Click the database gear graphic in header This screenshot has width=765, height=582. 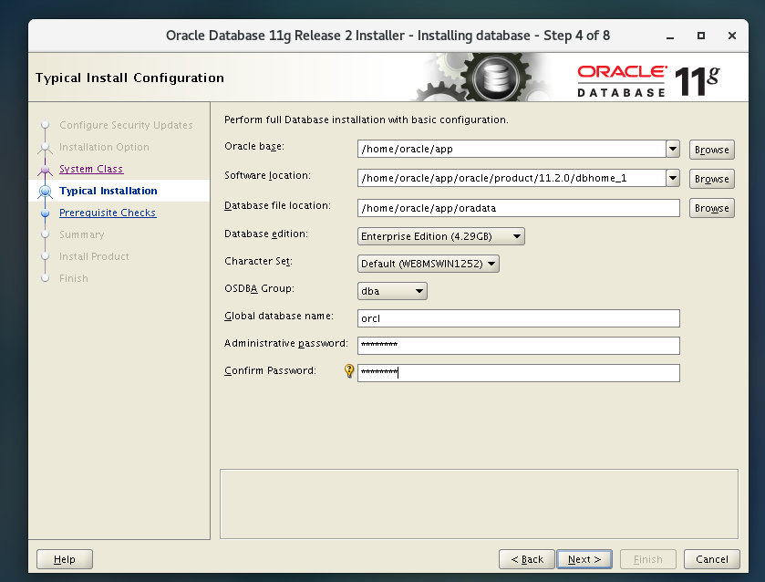495,78
